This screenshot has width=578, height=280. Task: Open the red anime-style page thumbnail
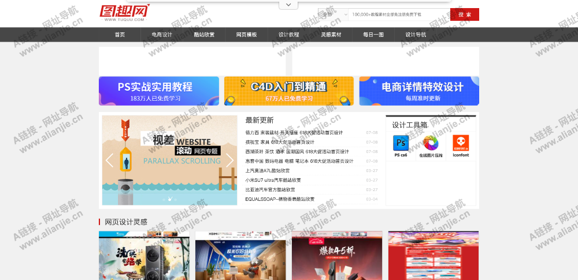433,256
